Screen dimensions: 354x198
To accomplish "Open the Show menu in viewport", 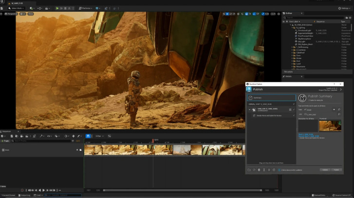I will coord(31,14).
